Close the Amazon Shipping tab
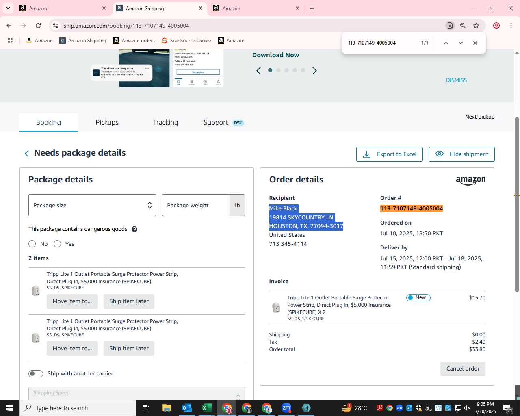This screenshot has height=416, width=520. [x=201, y=8]
